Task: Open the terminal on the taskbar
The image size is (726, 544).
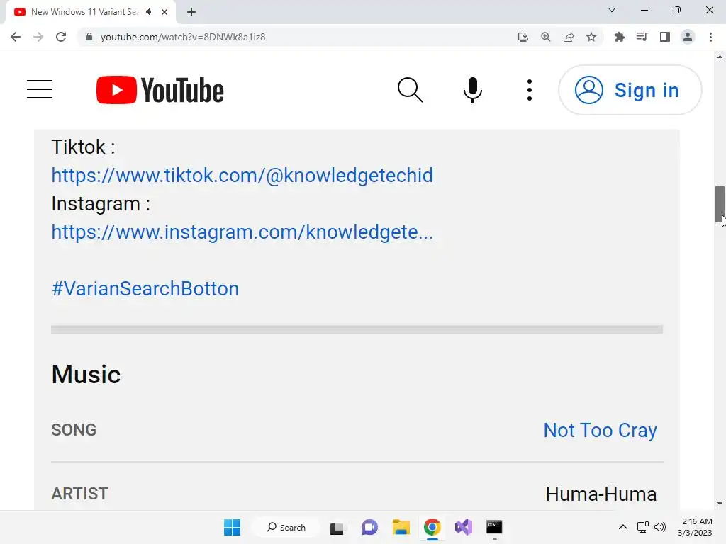Action: 494,527
